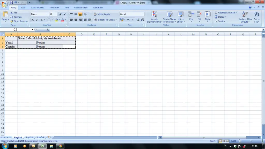The width and height of the screenshot is (265, 149).
Task: Click the insert function fx icon
Action: point(48,30)
